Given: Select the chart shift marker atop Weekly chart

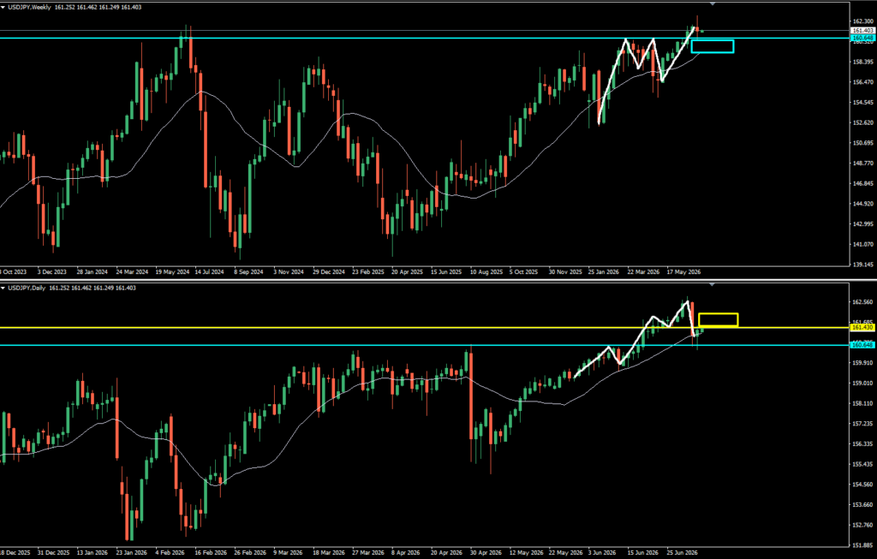Looking at the screenshot, I should click(713, 4).
